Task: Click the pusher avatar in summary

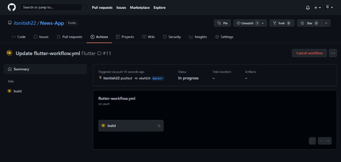Action: [x=100, y=78]
